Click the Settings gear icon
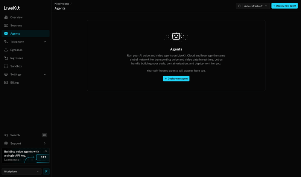The image size is (301, 177). coord(6,74)
